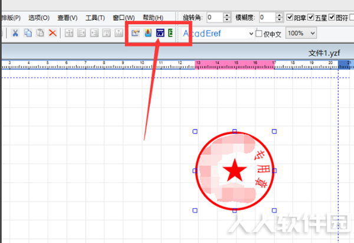Screen dimensions: 354x243
Task: Open the 选项(O) menu
Action: tap(39, 18)
